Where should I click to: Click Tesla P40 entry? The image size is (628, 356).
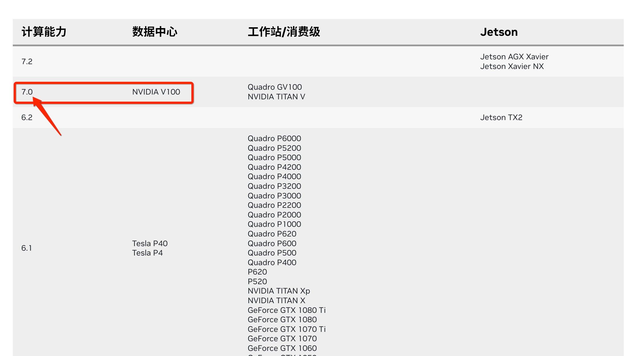coord(150,243)
